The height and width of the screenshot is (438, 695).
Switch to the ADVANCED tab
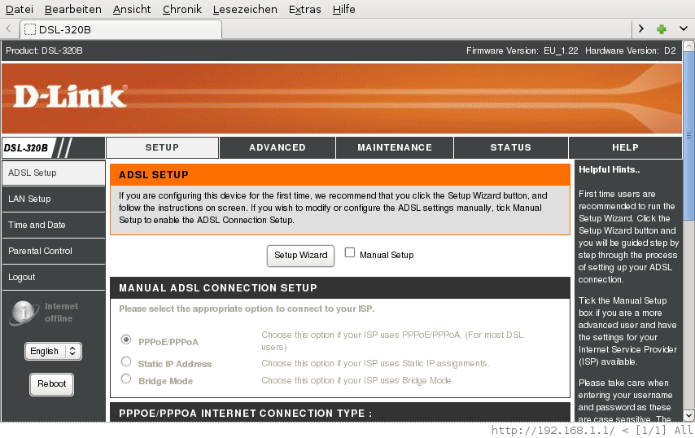(x=278, y=147)
